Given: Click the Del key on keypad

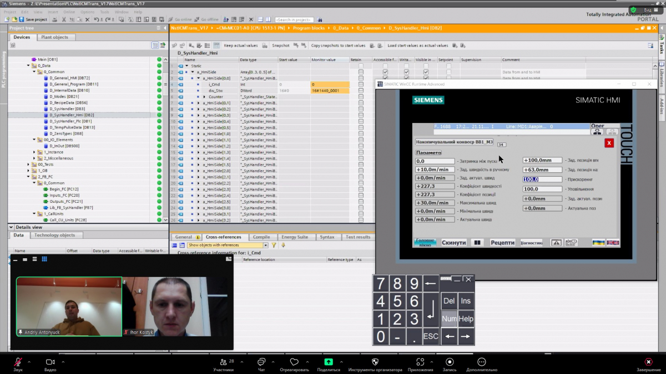Looking at the screenshot, I should 449,301.
